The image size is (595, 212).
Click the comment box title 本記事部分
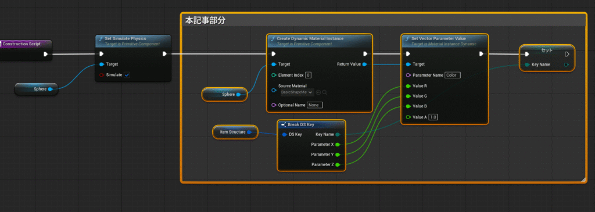[x=205, y=21]
